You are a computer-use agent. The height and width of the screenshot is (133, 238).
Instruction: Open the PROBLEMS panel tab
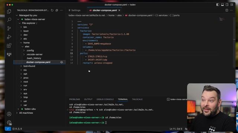(74, 99)
